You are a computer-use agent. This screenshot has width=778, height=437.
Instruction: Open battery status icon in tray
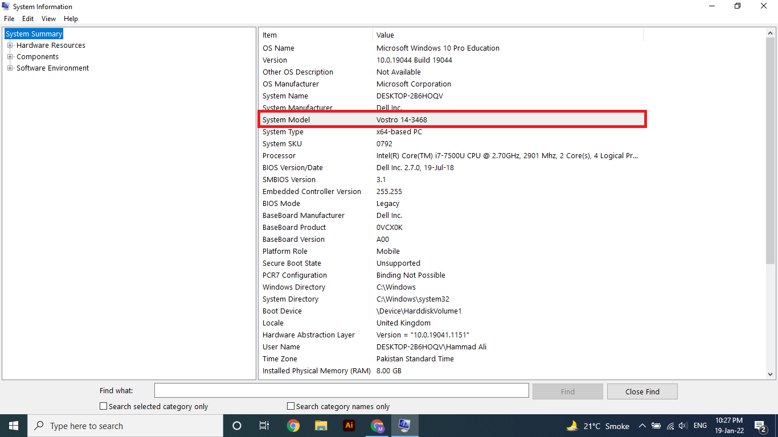coord(656,426)
